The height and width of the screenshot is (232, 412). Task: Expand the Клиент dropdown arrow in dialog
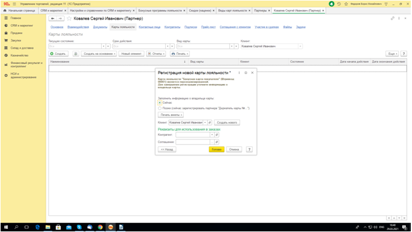click(205, 122)
